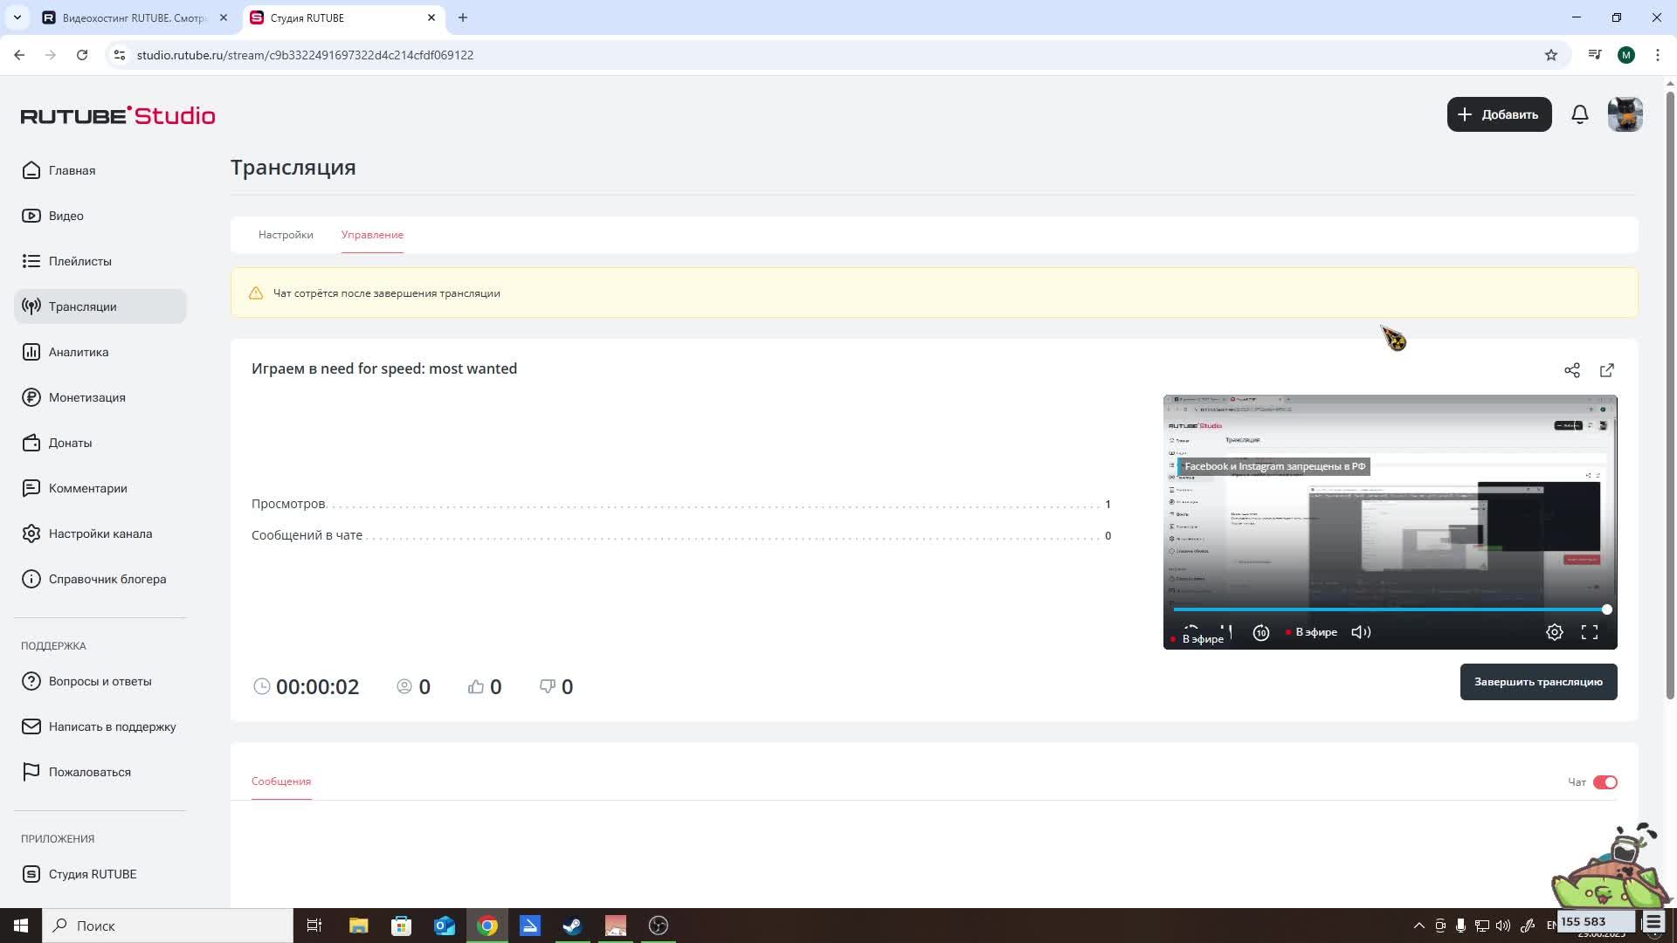The width and height of the screenshot is (1677, 943).
Task: Open stream in new window icon
Action: click(1607, 370)
